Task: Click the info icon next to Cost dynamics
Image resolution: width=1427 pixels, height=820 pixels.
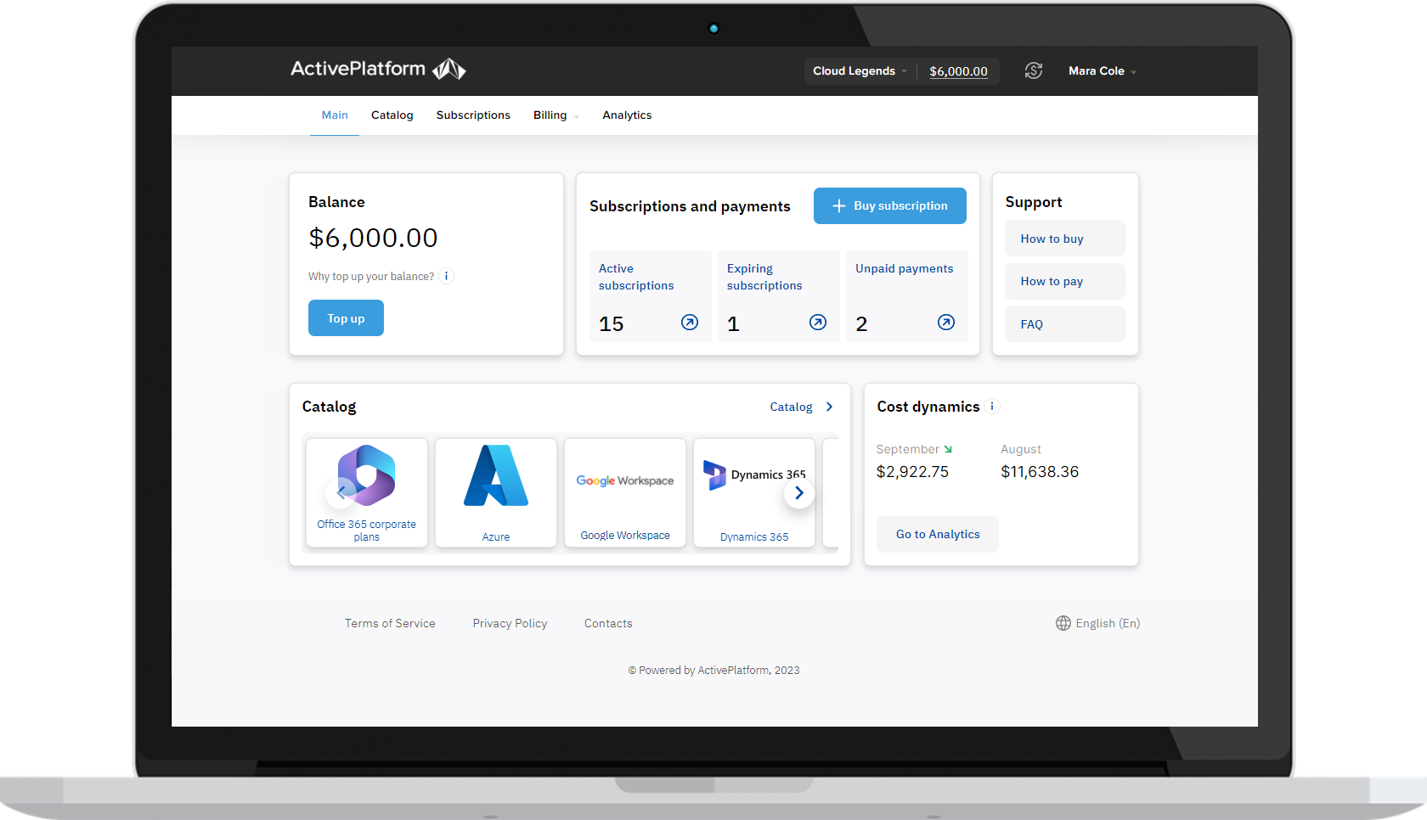Action: (x=991, y=406)
